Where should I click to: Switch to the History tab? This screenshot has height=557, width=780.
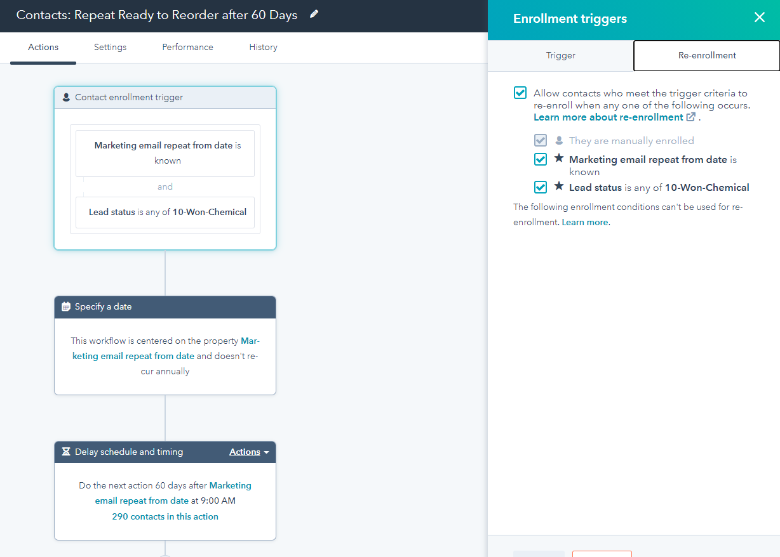(263, 47)
